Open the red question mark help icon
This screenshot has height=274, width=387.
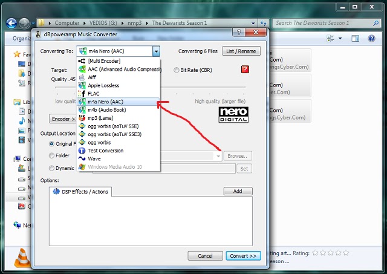coord(245,70)
